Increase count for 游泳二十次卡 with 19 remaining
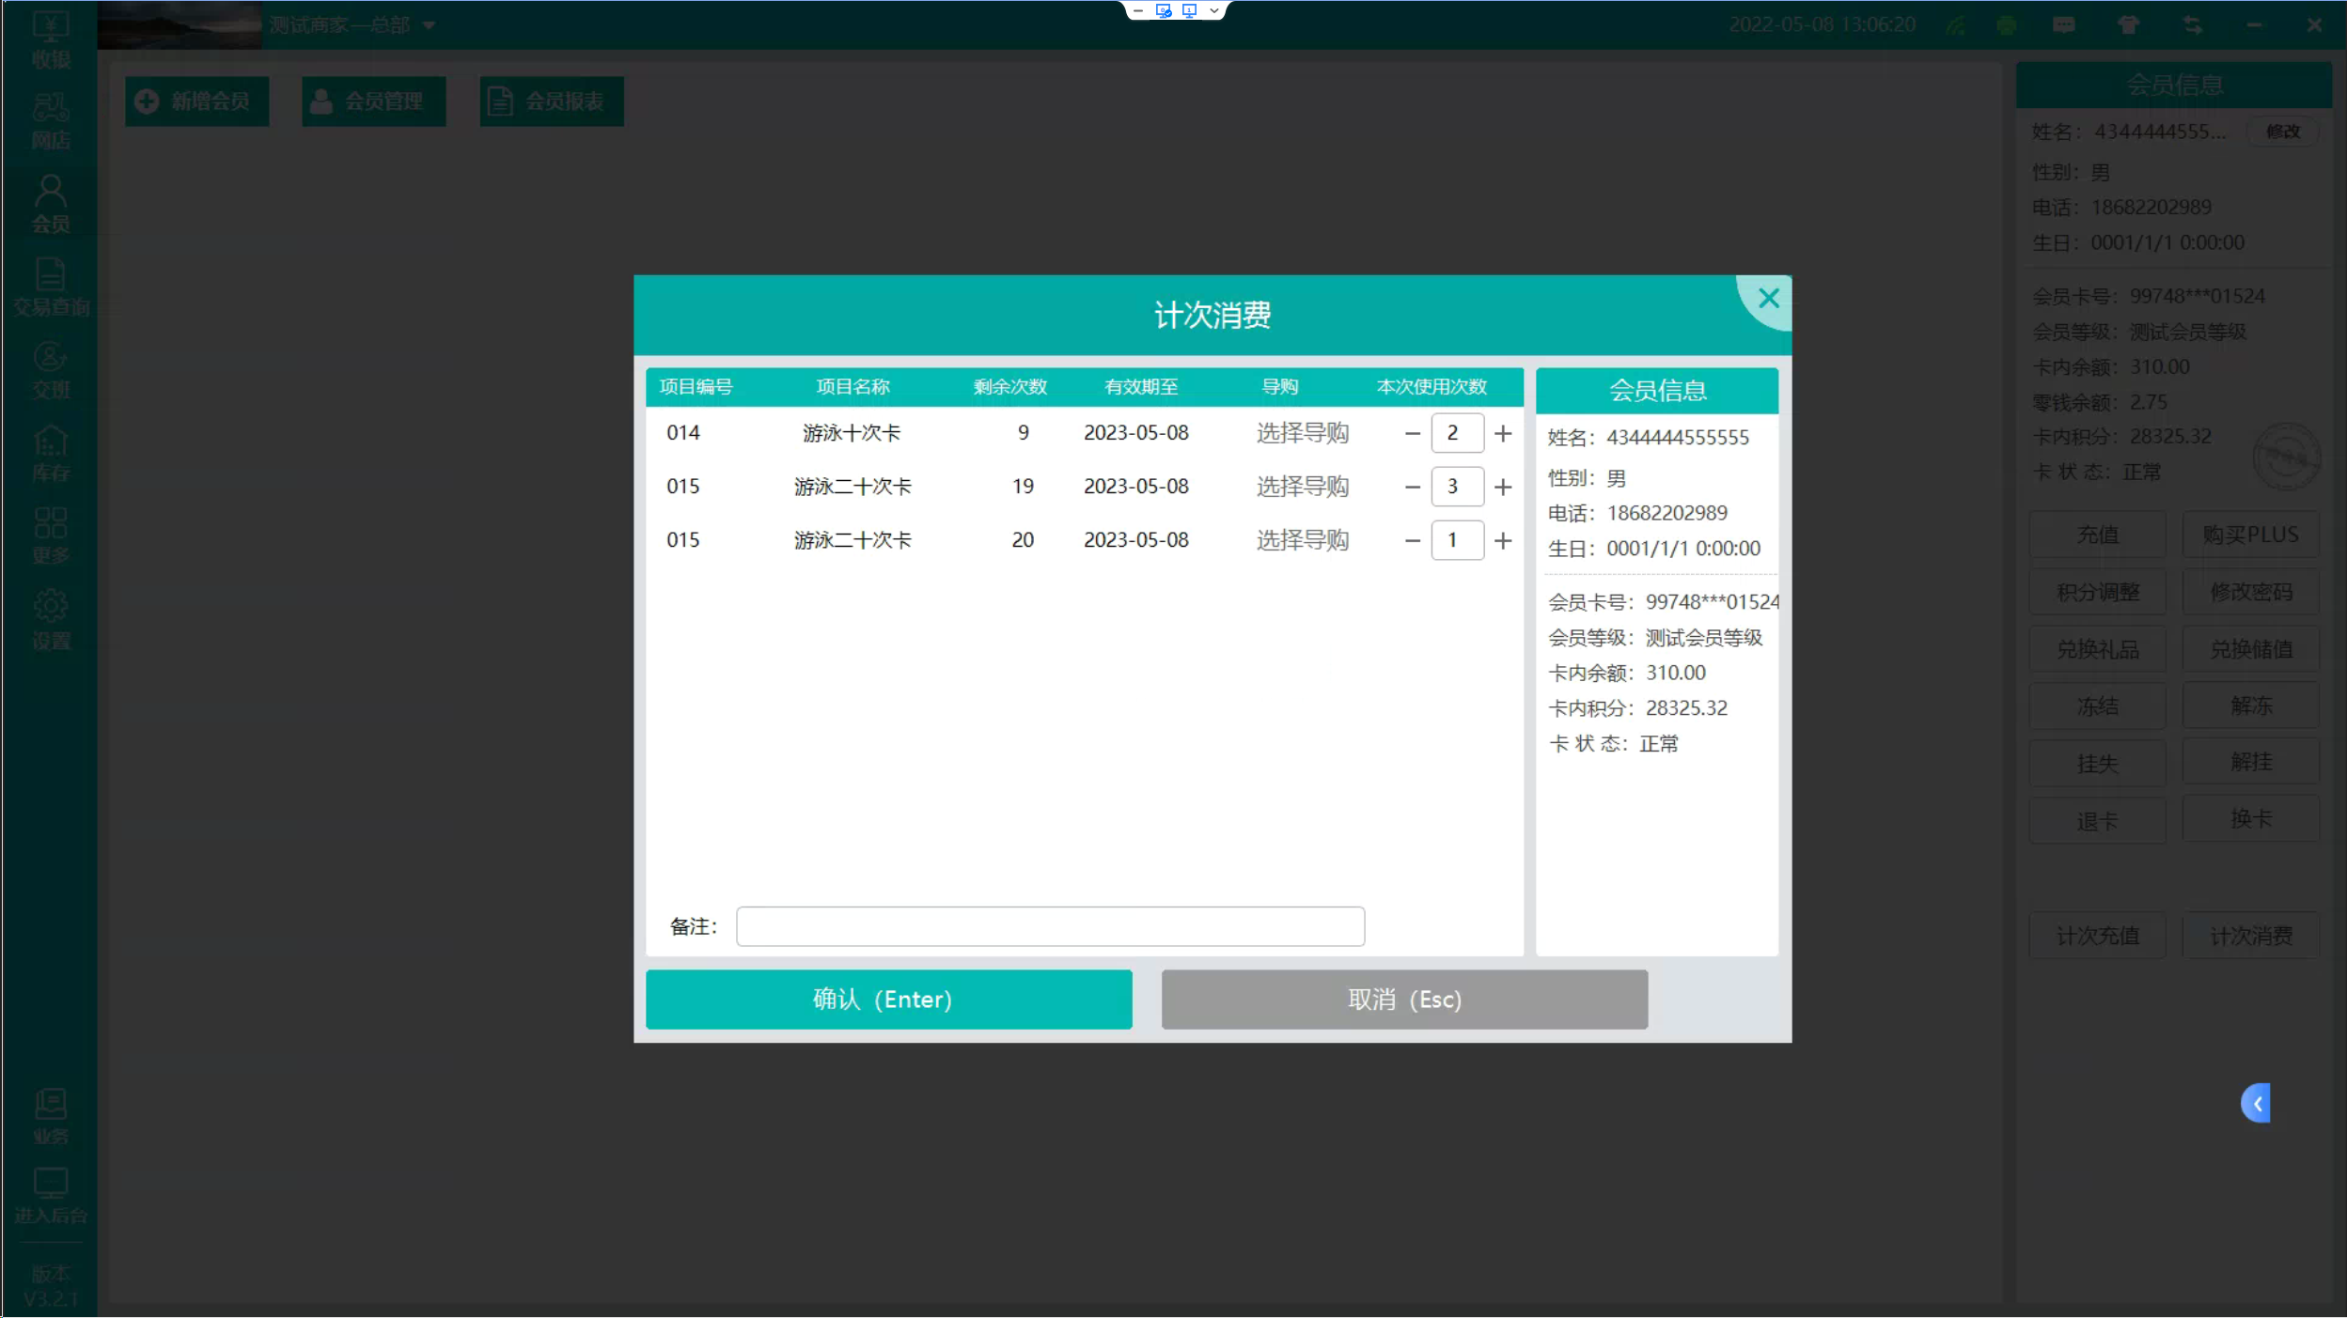The image size is (2347, 1318). tap(1503, 488)
